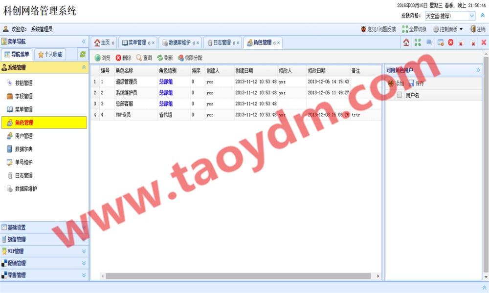Image resolution: width=489 pixels, height=293 pixels.
Task: Click the green refresh icon beside 个人收藏
Action: coord(83,54)
